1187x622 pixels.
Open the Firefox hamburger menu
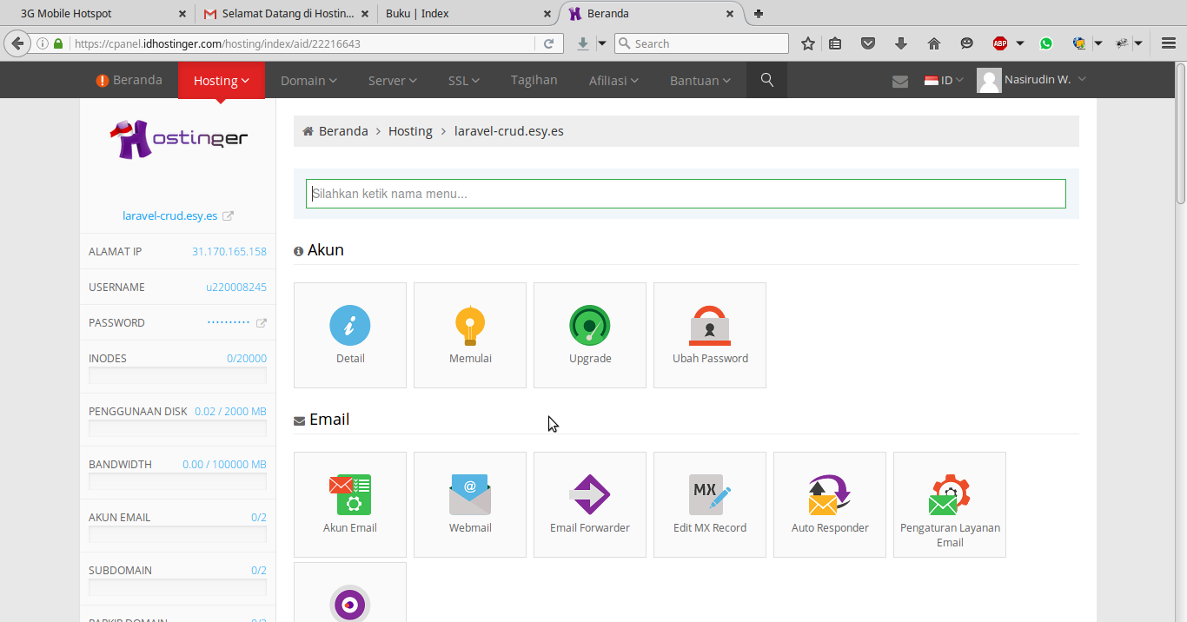[1168, 43]
